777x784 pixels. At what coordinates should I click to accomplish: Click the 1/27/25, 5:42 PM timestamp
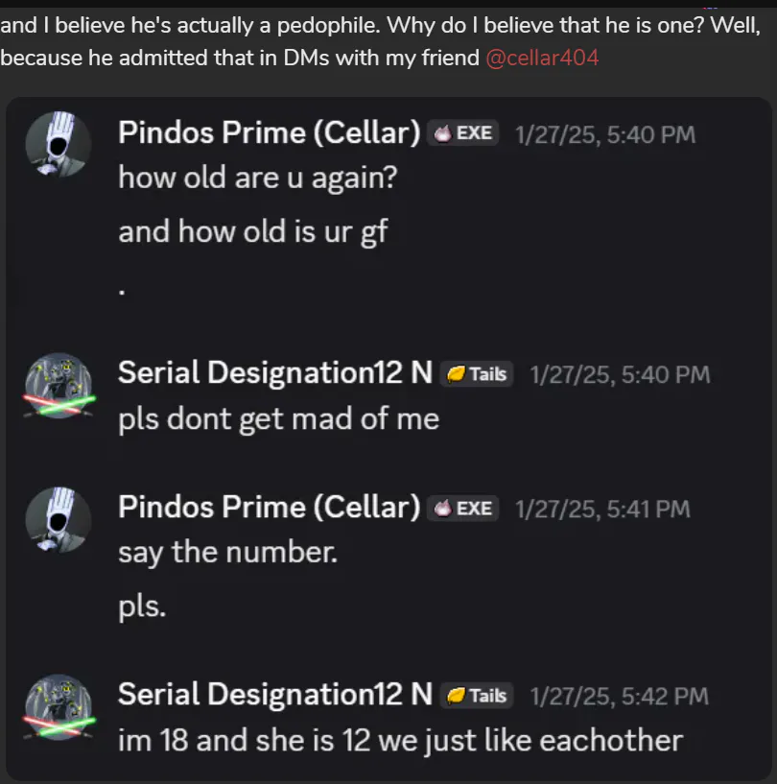(x=620, y=696)
